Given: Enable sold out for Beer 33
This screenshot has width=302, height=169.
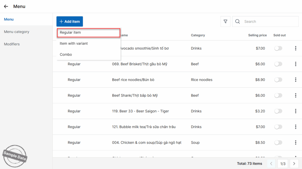Looking at the screenshot, I should [x=278, y=111].
